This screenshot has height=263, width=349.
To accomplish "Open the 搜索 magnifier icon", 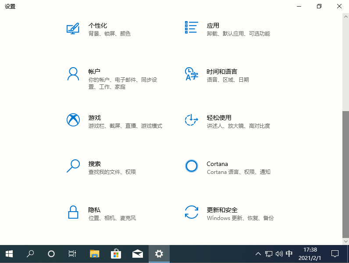I will coord(73,166).
